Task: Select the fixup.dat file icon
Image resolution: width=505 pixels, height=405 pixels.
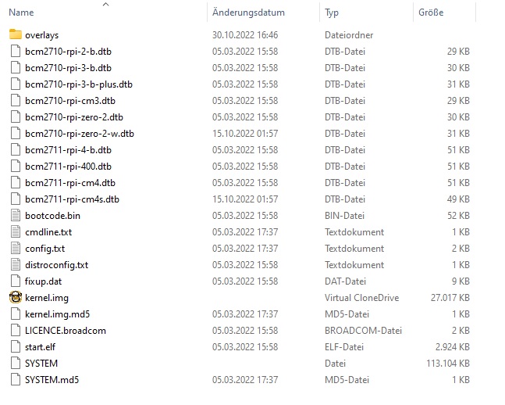Action: pos(16,281)
